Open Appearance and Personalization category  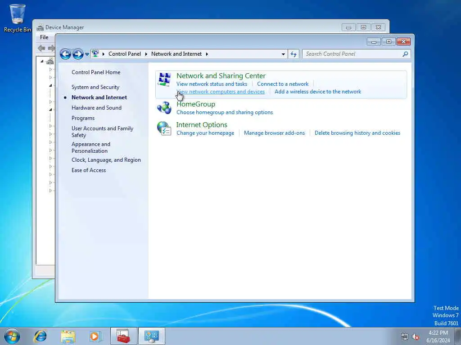(x=91, y=147)
